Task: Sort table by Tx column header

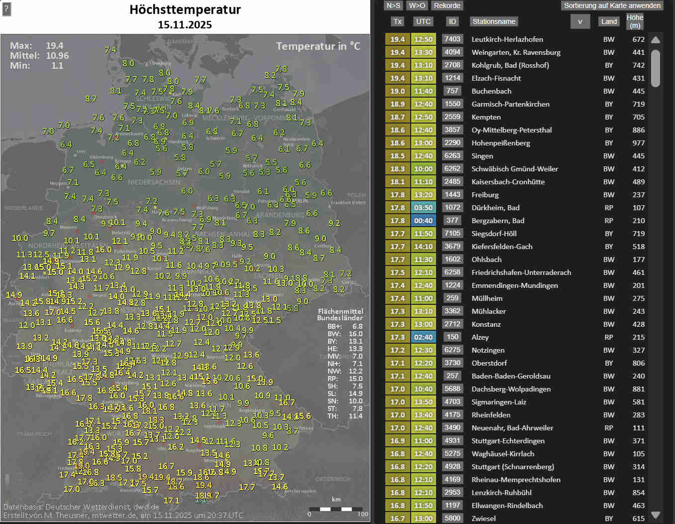Action: (x=397, y=21)
